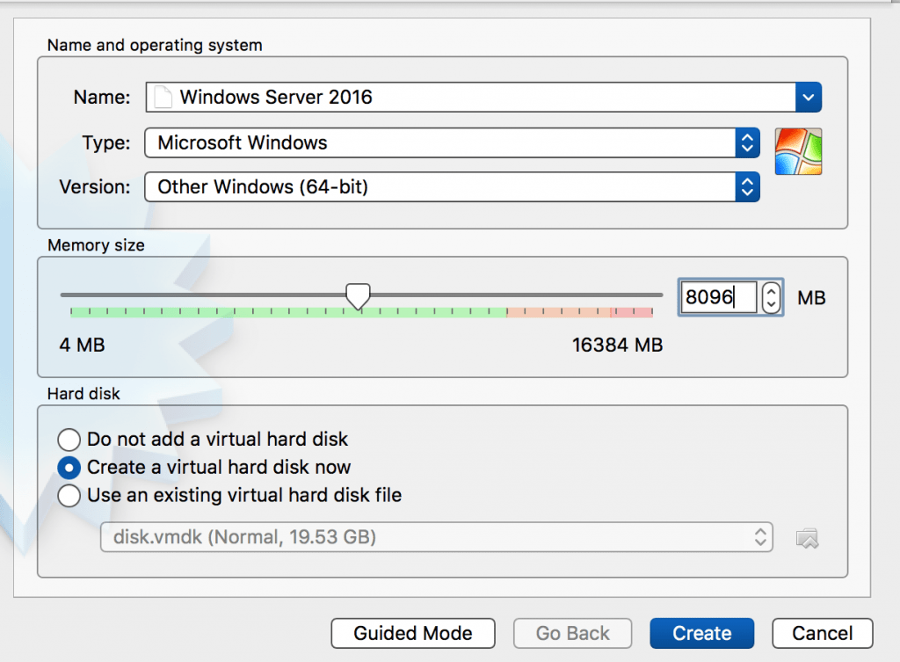Select Do not add a virtual hard disk
900x662 pixels.
[69, 440]
